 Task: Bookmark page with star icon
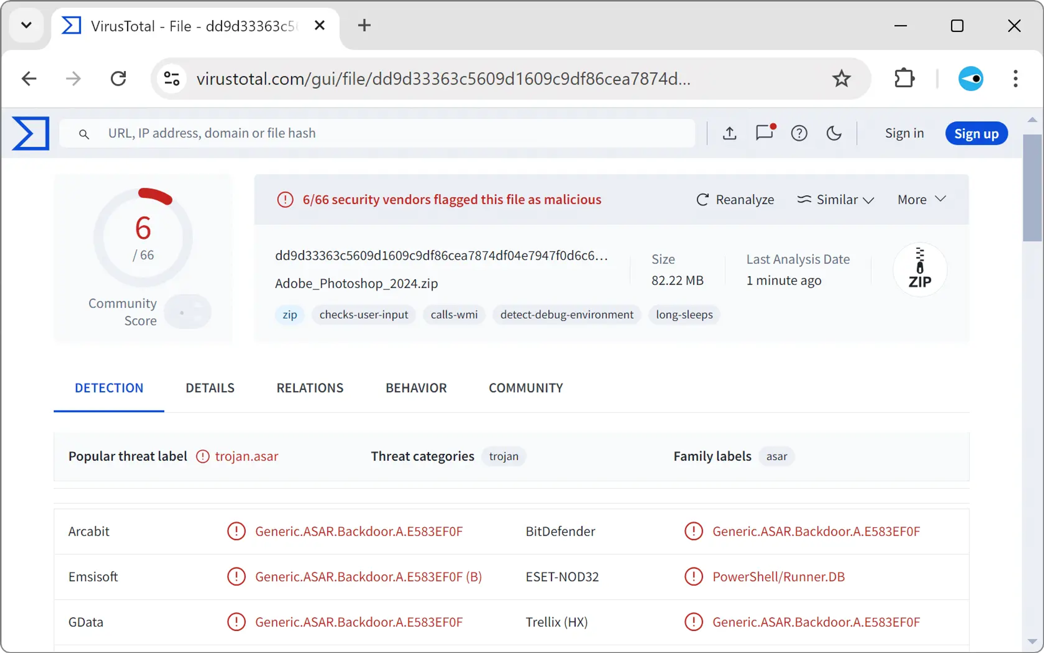pos(841,79)
